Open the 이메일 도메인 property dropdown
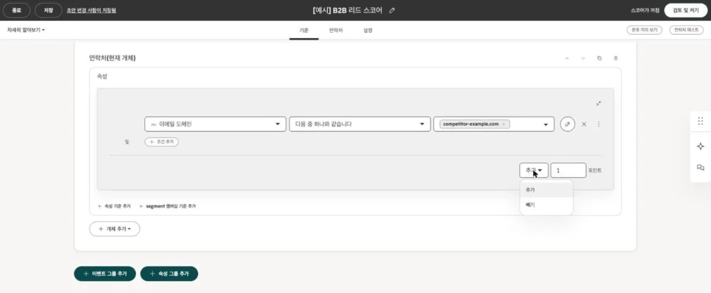 pyautogui.click(x=215, y=124)
